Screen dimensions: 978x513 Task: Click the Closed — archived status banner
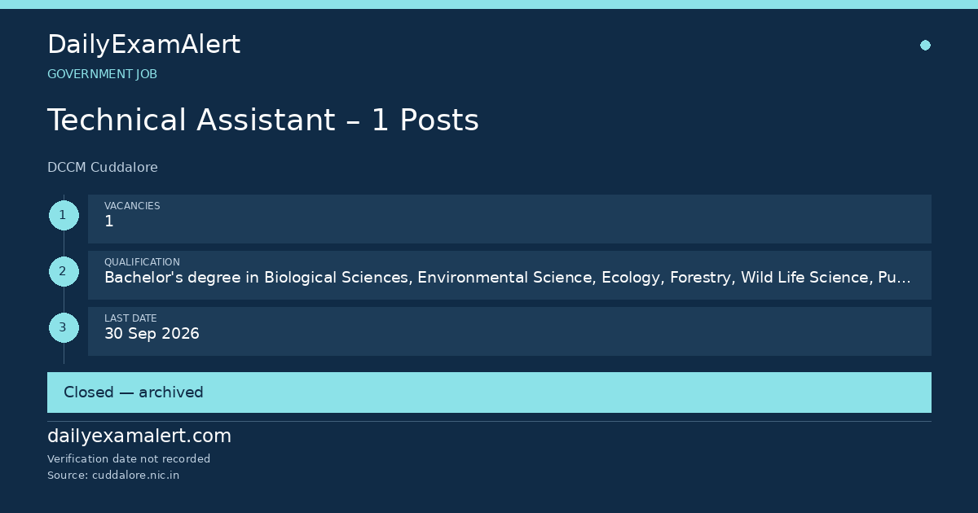489,392
